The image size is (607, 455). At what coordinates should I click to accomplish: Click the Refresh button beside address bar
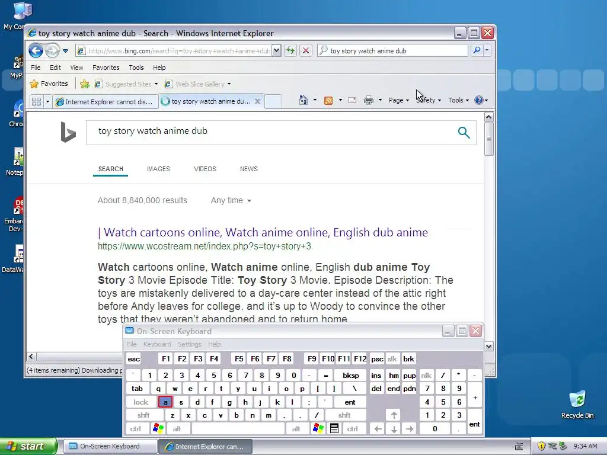(x=290, y=50)
